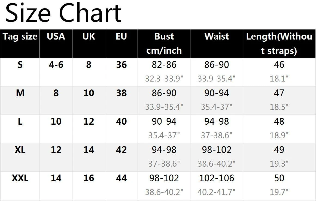Select the "USA" column header
The height and width of the screenshot is (201, 316).
[x=56, y=37]
